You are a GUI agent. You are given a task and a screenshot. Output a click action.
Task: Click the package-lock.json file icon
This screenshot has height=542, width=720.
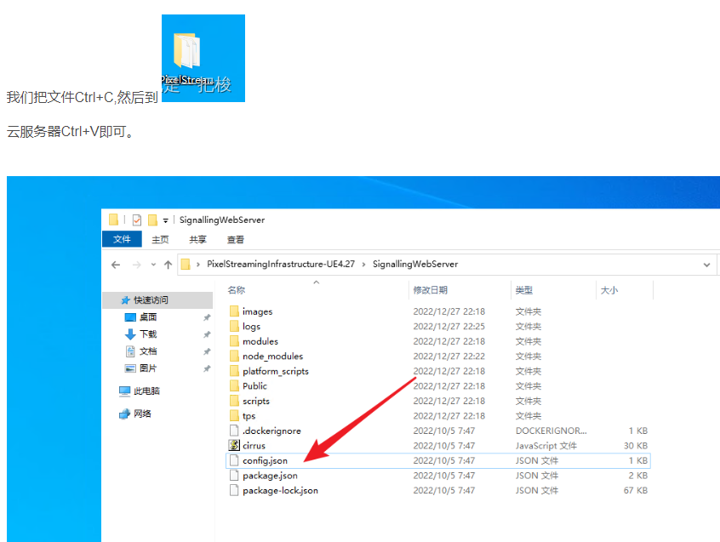[234, 490]
